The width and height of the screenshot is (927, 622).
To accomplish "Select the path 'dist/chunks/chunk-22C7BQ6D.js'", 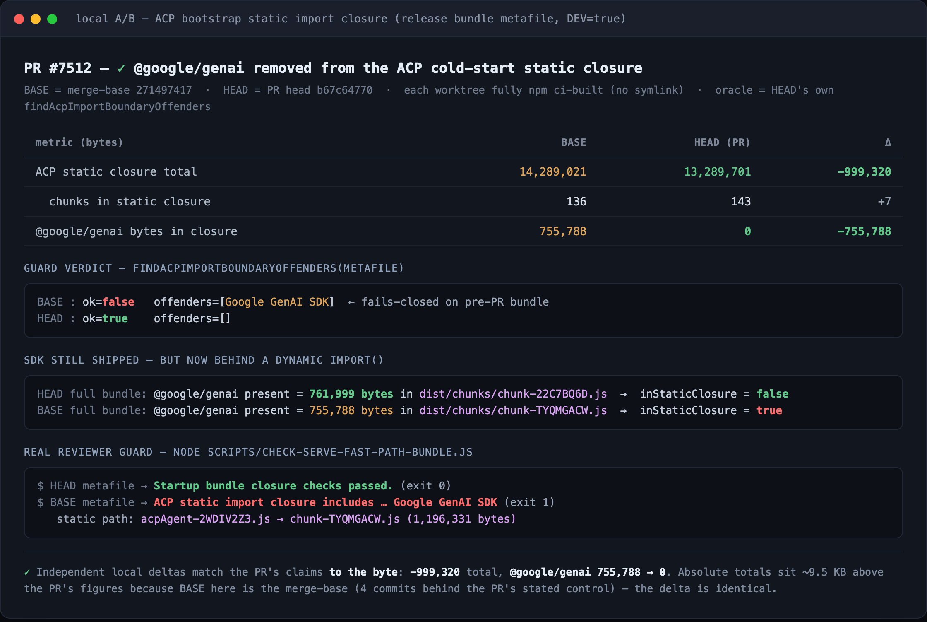I will click(x=513, y=394).
